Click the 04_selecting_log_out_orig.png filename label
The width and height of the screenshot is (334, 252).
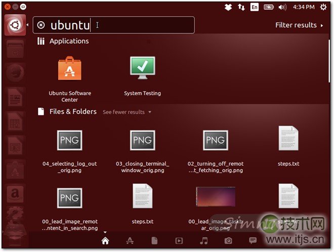(70, 167)
